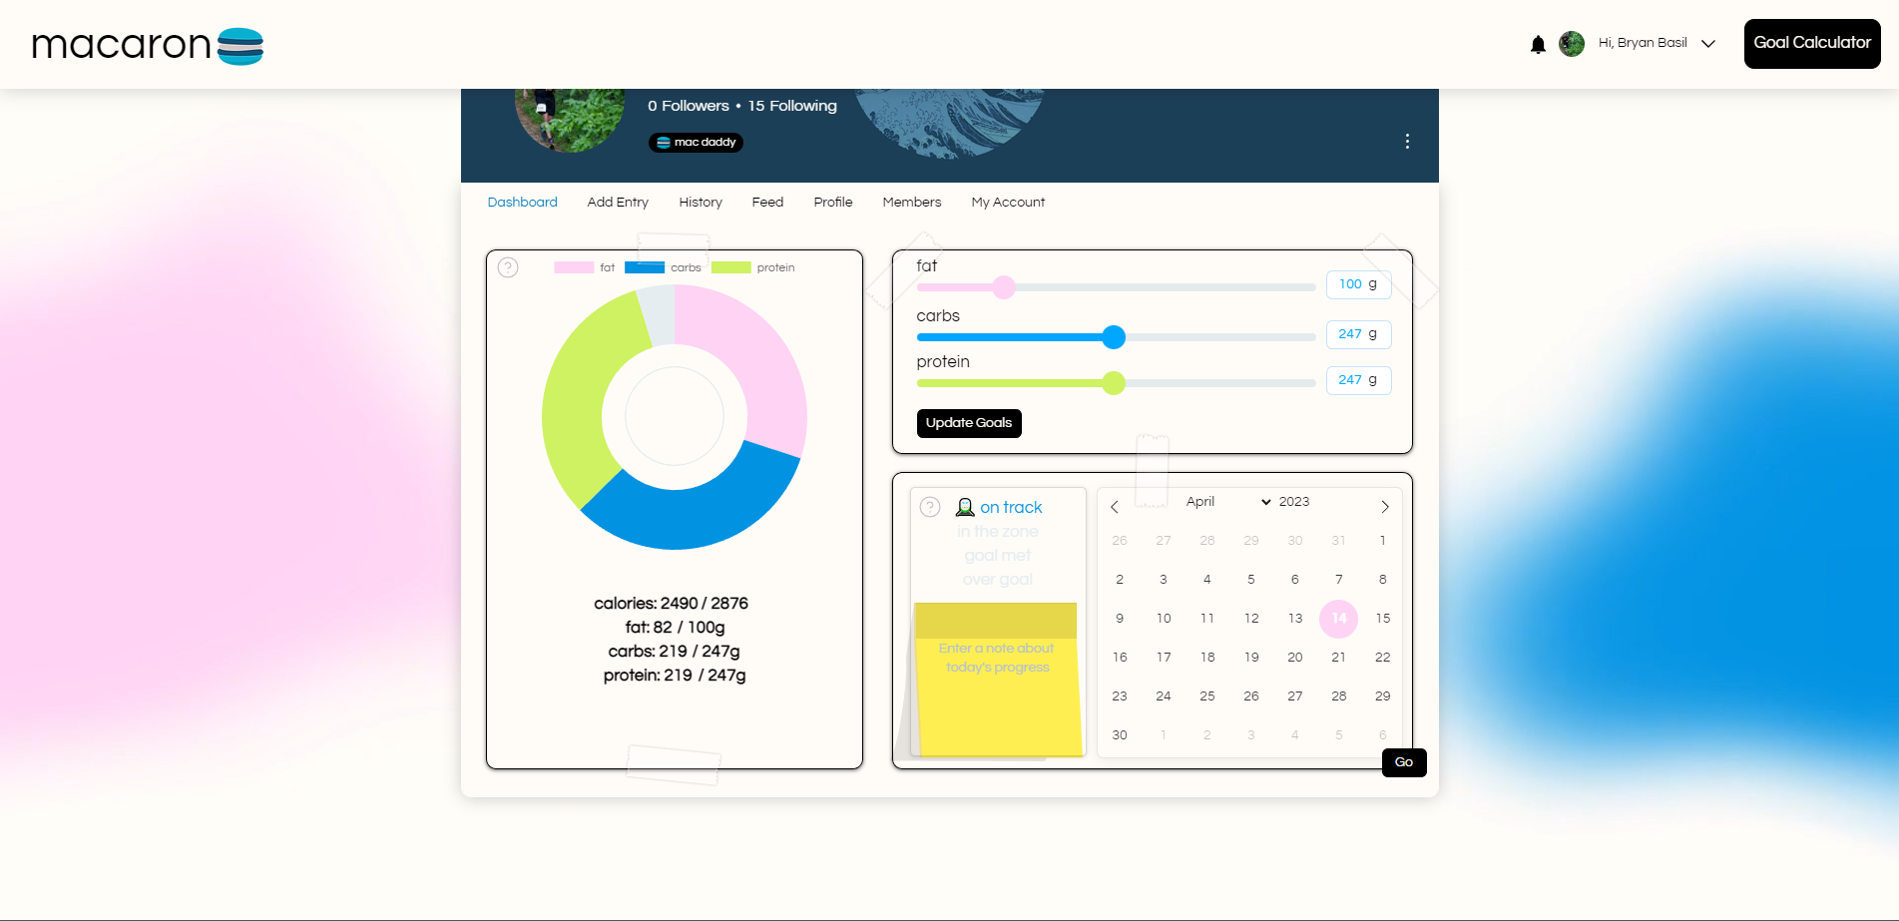The image size is (1899, 921).
Task: Open the April month dropdown
Action: (x=1227, y=502)
